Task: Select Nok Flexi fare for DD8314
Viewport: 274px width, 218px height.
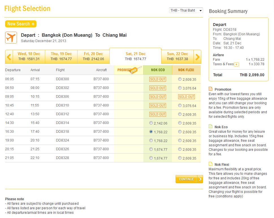Action: pyautogui.click(x=180, y=123)
